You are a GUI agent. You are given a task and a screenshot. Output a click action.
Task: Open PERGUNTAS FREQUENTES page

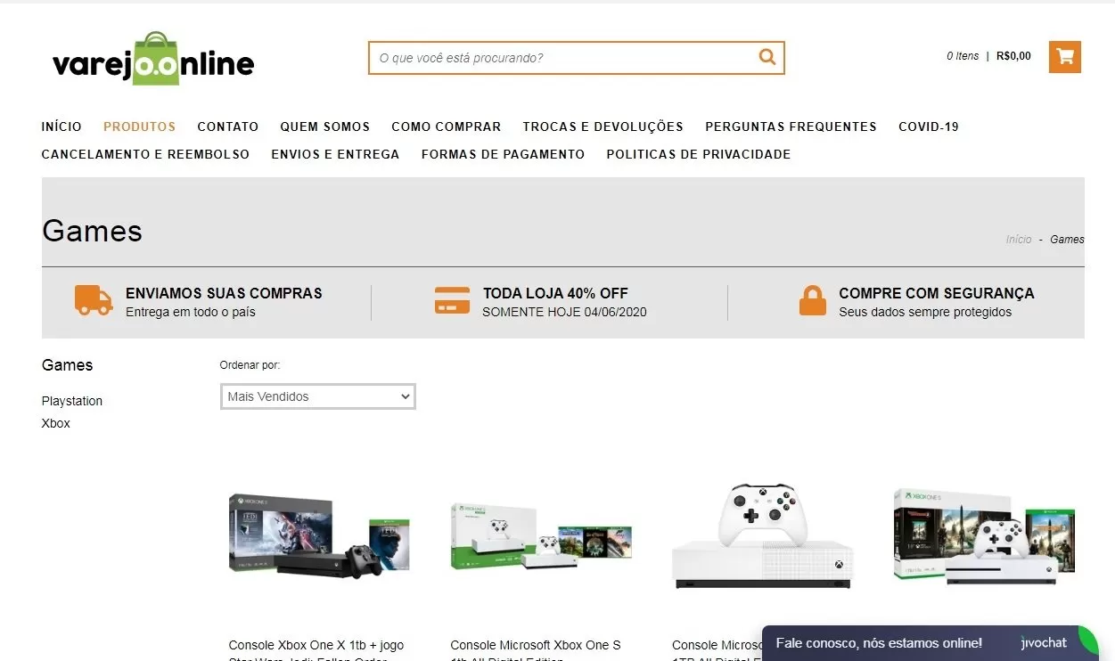791,126
